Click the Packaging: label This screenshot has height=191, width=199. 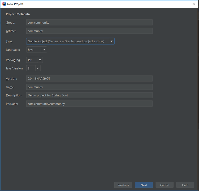click(x=13, y=60)
